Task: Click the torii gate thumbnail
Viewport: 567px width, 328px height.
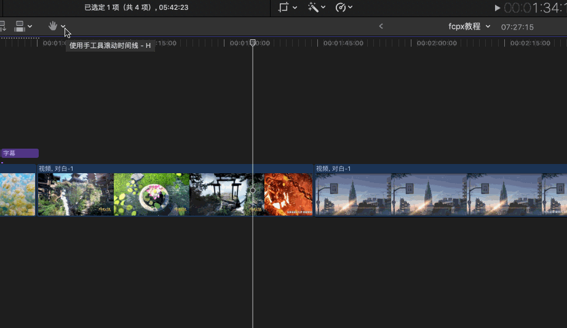Action: [227, 194]
